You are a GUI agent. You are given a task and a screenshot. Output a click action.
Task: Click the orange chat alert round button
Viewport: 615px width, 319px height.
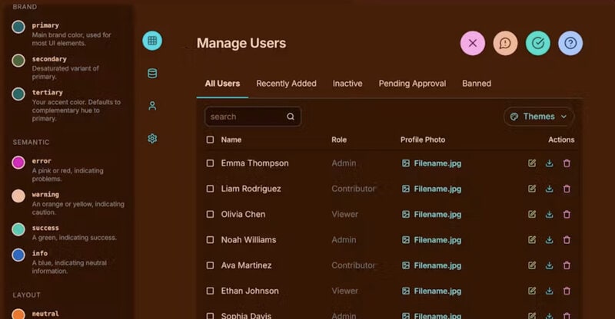click(505, 43)
